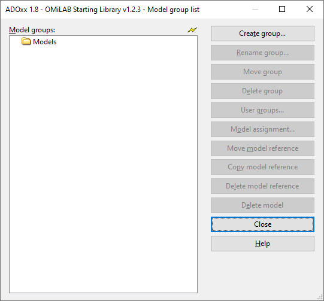Screen dimensions: 324x301
Task: Select the Models folder icon
Action: coord(26,41)
